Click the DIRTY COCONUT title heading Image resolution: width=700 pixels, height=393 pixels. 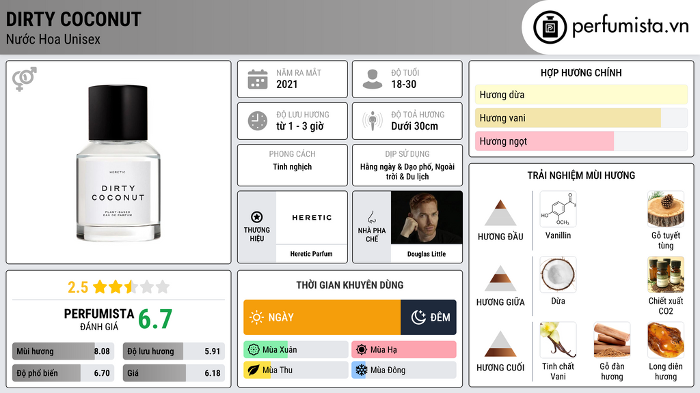click(x=74, y=20)
